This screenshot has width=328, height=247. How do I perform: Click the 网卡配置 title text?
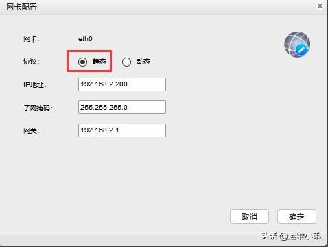(x=21, y=7)
